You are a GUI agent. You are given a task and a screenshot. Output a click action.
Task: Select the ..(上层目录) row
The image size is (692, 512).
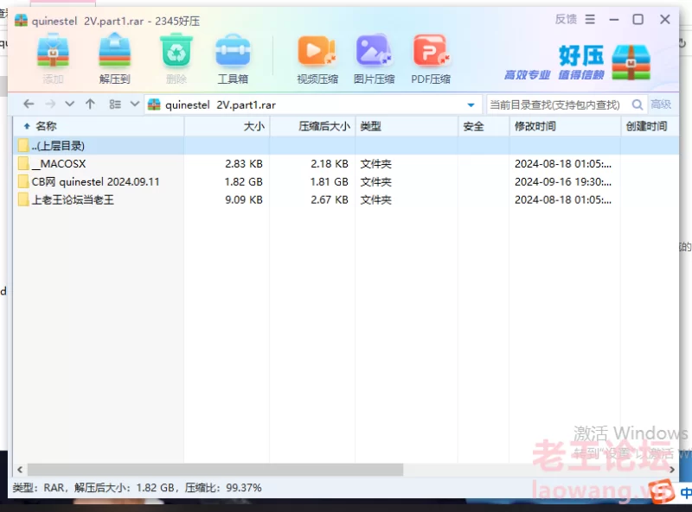346,145
